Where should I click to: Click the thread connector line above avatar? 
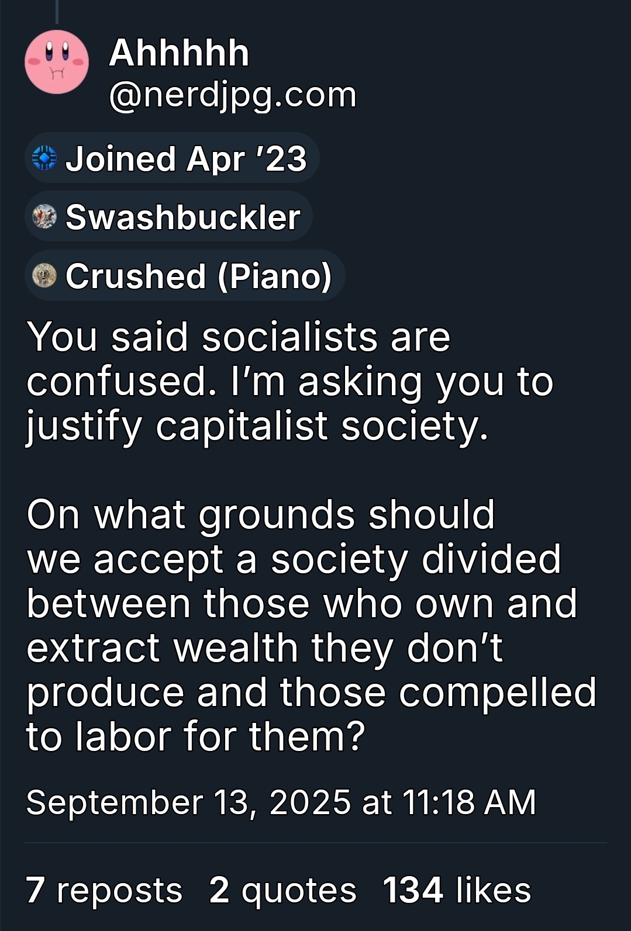(x=57, y=12)
